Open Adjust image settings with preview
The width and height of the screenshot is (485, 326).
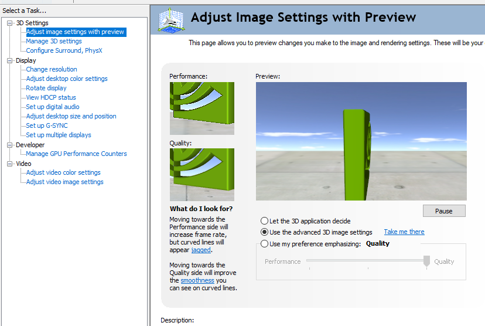click(x=75, y=32)
